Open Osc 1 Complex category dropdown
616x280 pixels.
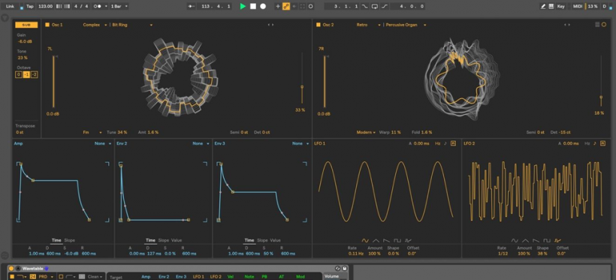(x=95, y=25)
